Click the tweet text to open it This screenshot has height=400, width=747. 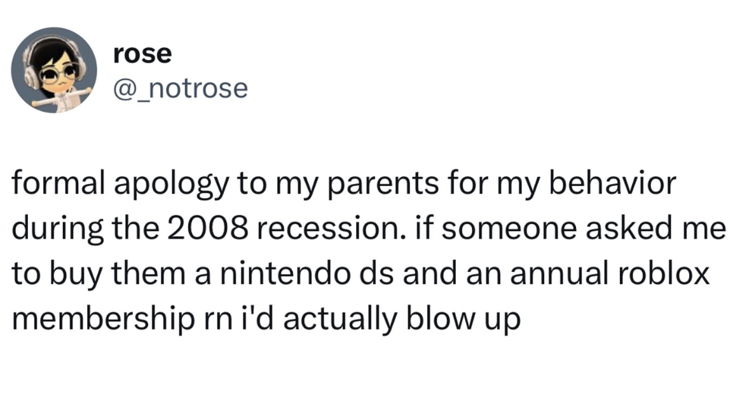(369, 251)
